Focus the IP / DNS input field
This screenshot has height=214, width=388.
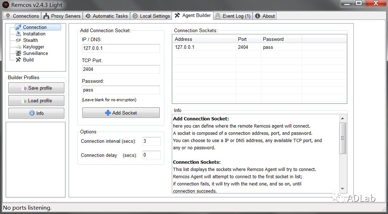(x=121, y=48)
